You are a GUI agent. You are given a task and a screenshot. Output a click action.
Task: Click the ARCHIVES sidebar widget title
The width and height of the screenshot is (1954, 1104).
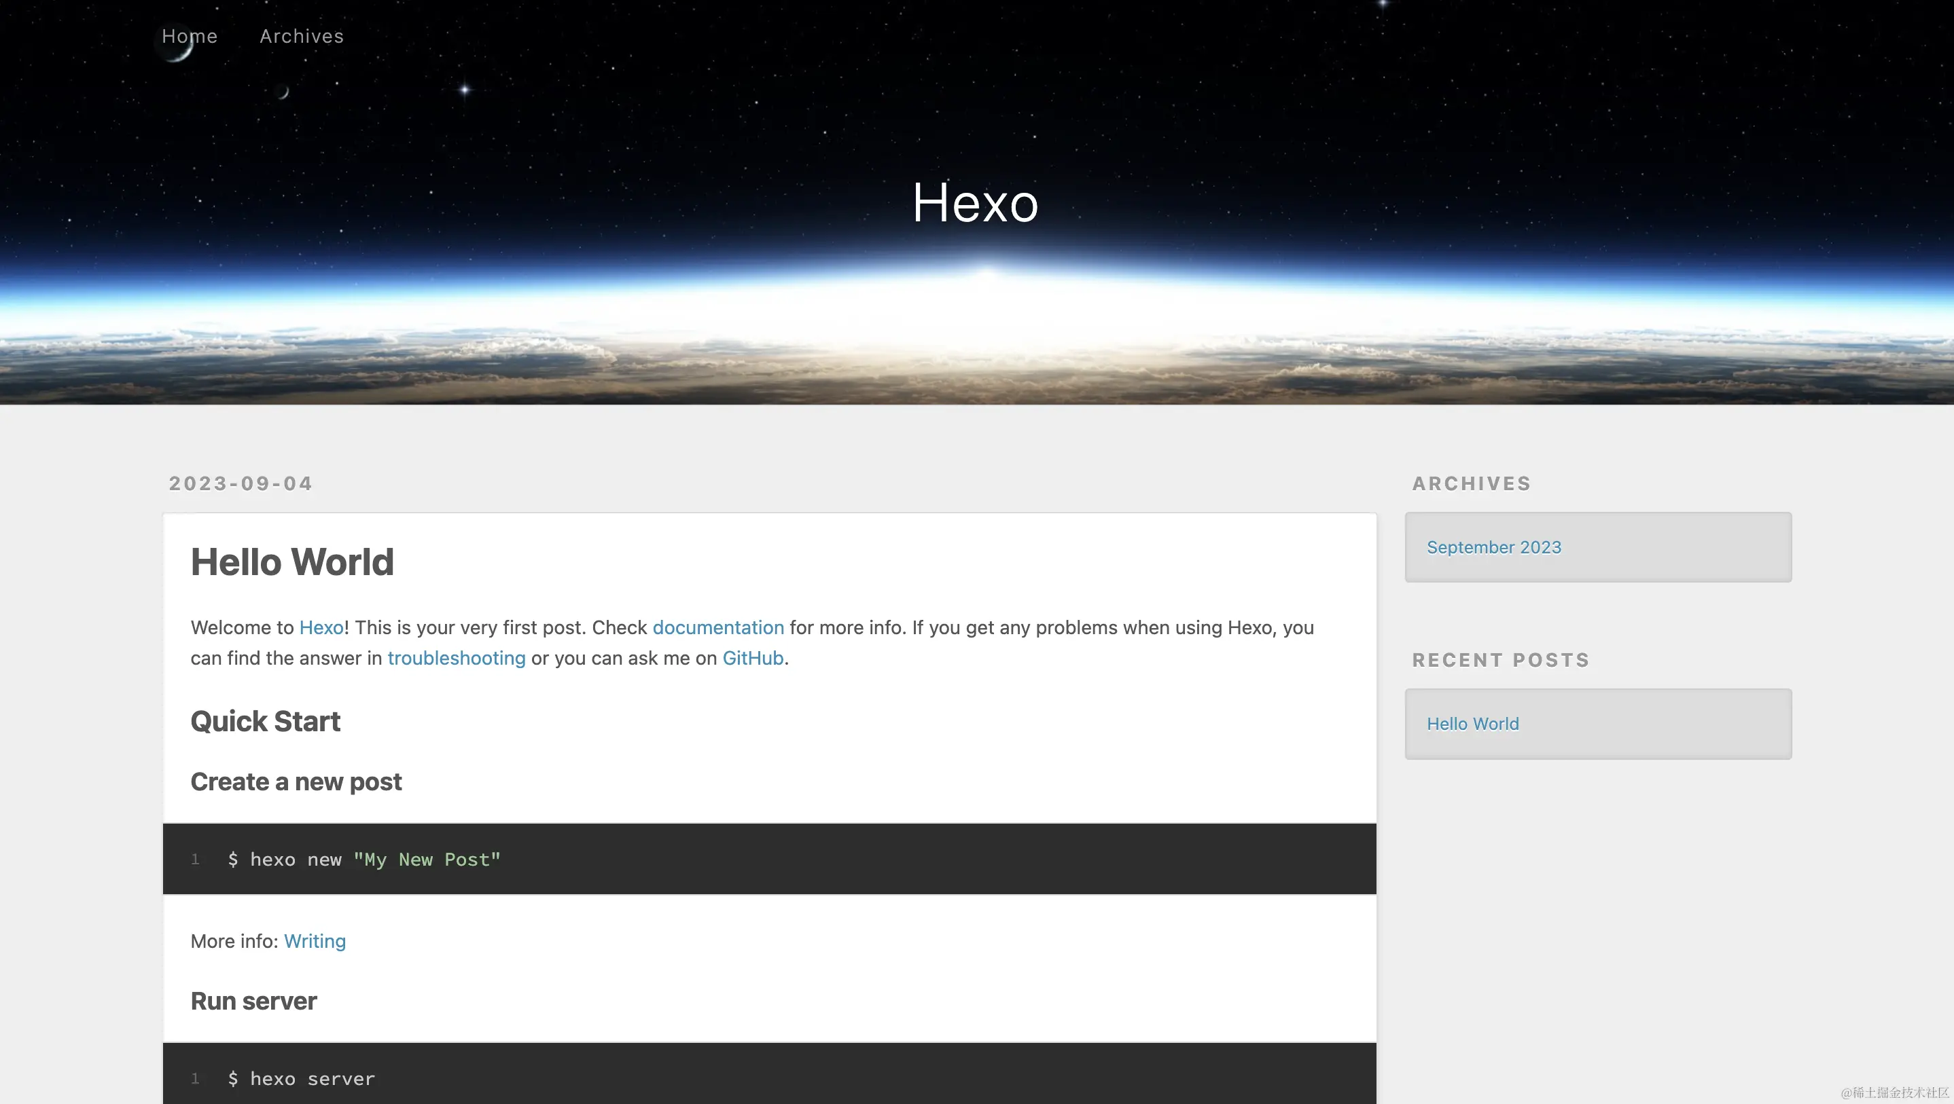click(x=1471, y=483)
